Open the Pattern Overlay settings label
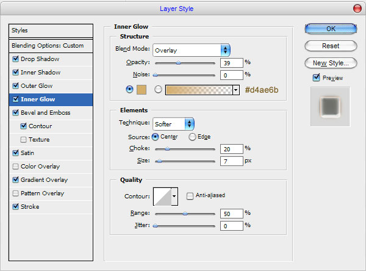This screenshot has width=366, height=271. click(x=43, y=193)
